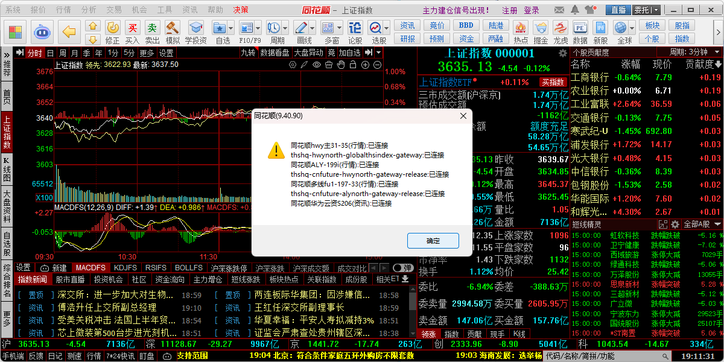Click the 板块 toolbar button

pos(652,25)
